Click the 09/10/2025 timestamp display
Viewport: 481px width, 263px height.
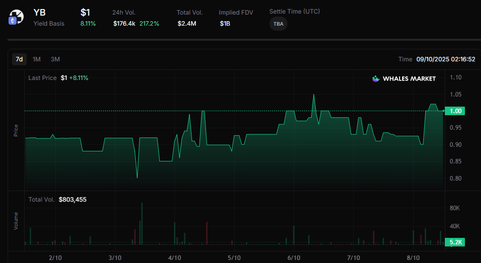tap(445, 59)
